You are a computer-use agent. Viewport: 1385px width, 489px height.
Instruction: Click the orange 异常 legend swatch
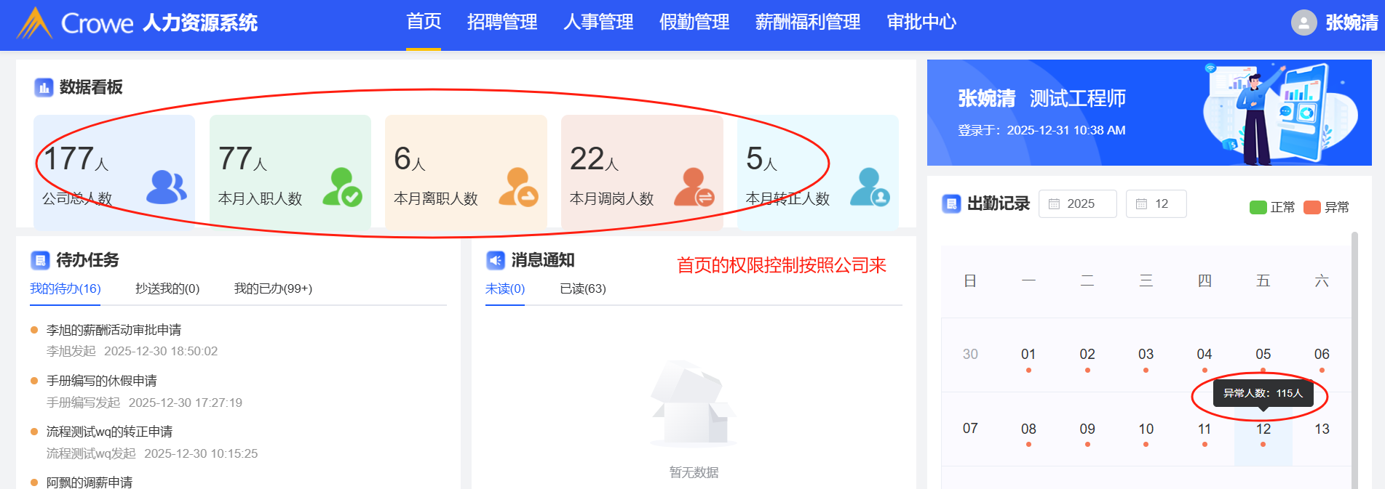click(x=1312, y=207)
